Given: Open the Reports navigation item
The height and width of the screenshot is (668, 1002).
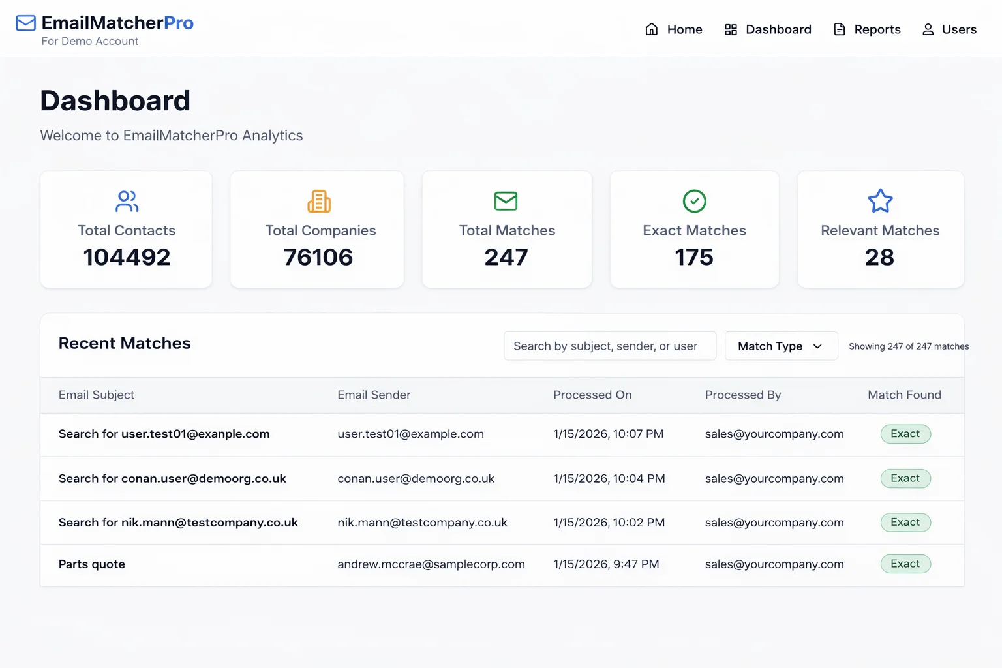Looking at the screenshot, I should [867, 29].
